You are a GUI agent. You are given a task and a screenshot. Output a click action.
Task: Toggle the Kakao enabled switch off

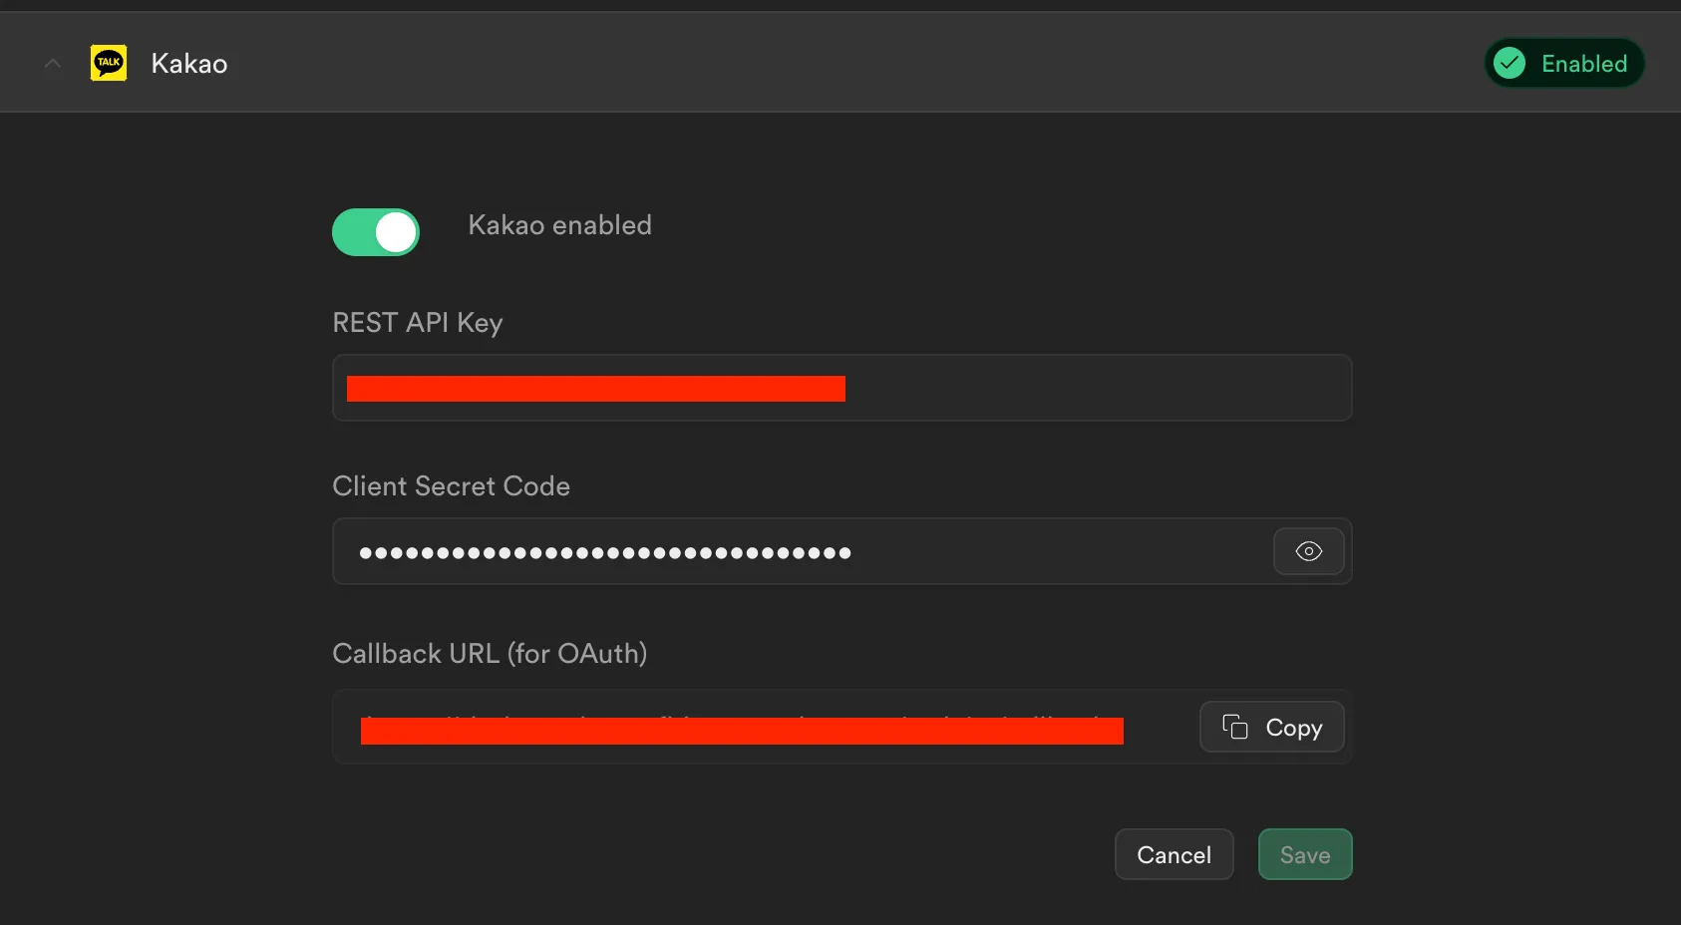coord(376,232)
